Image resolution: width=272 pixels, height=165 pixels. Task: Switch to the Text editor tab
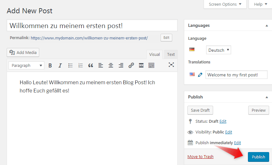point(171,55)
